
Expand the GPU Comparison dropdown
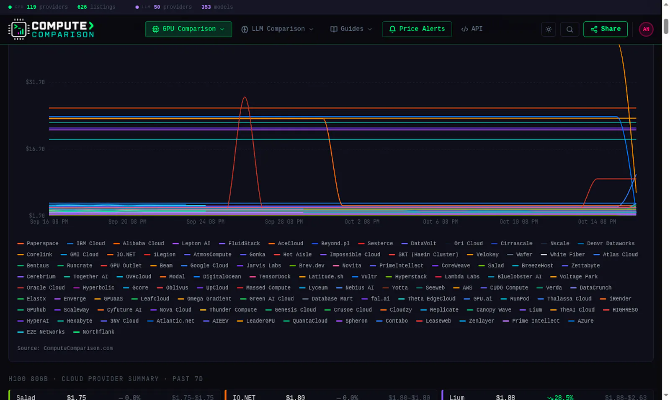click(188, 29)
